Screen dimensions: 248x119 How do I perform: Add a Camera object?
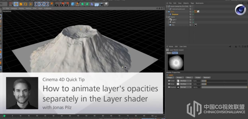[x=101, y=4]
